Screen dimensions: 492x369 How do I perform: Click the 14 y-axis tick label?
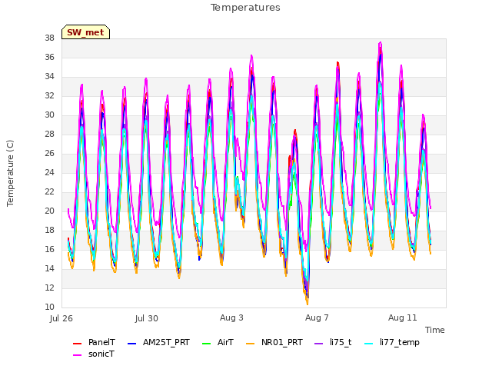pyautogui.click(x=49, y=268)
